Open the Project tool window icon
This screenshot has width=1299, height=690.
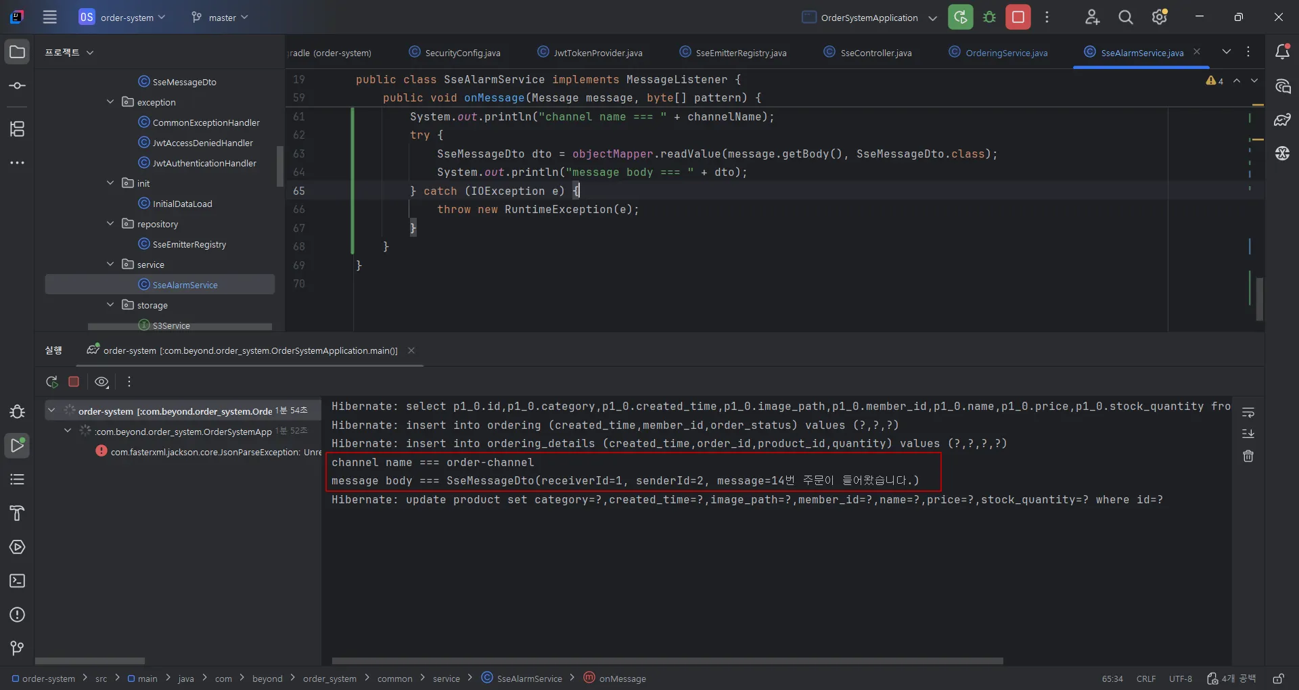pyautogui.click(x=18, y=52)
